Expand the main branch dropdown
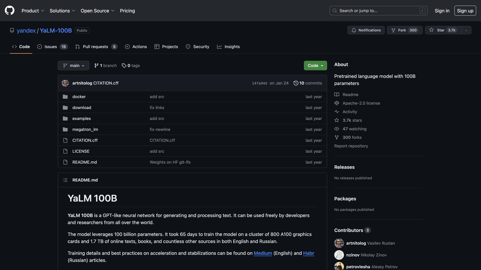481x270 pixels. coord(73,65)
